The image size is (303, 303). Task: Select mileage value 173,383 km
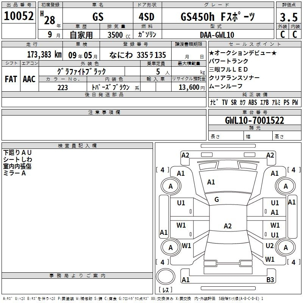tap(44, 55)
